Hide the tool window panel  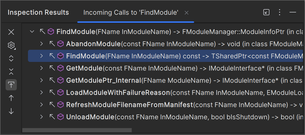pos(293,12)
